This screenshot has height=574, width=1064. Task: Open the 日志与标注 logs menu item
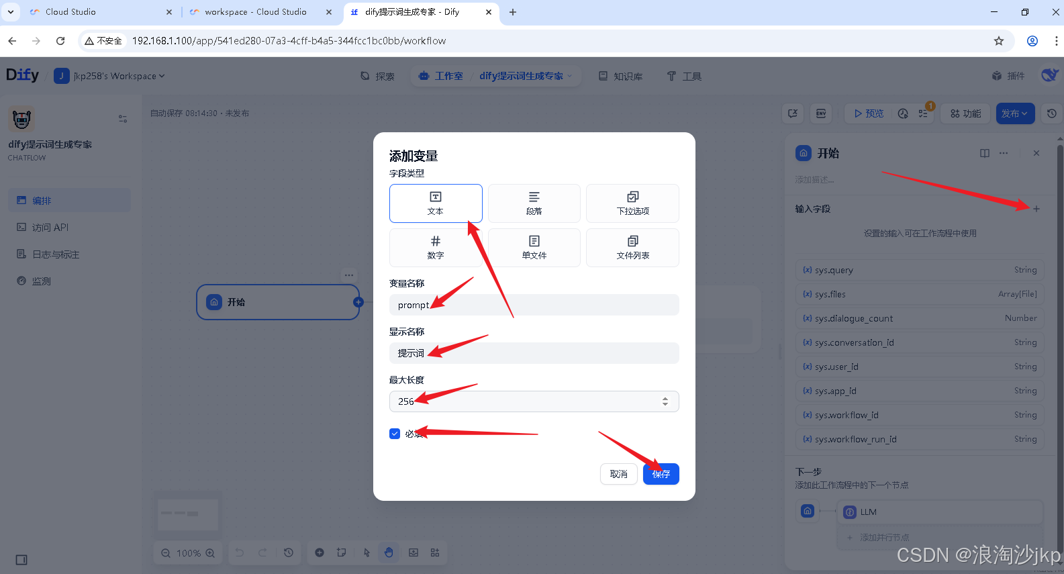[x=70, y=254]
